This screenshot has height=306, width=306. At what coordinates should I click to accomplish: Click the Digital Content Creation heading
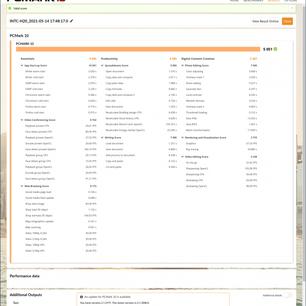(198, 59)
